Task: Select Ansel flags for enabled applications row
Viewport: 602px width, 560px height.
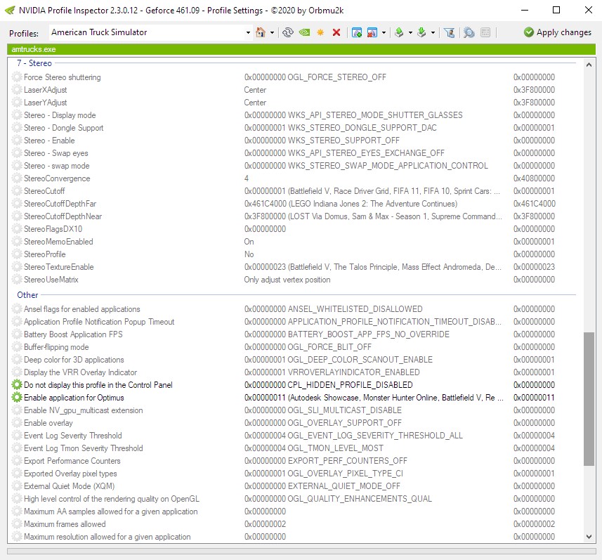Action: coord(294,308)
